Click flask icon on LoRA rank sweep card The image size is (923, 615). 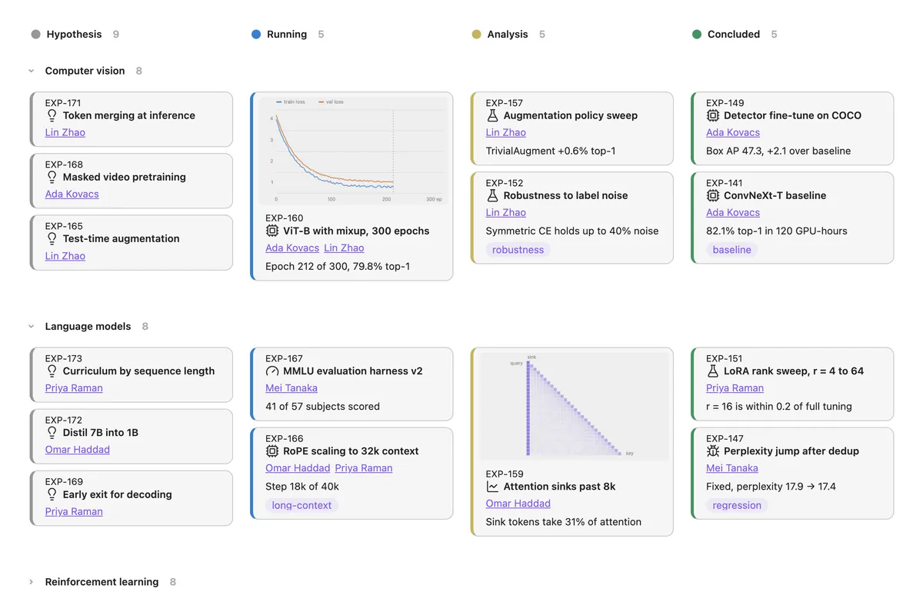713,371
